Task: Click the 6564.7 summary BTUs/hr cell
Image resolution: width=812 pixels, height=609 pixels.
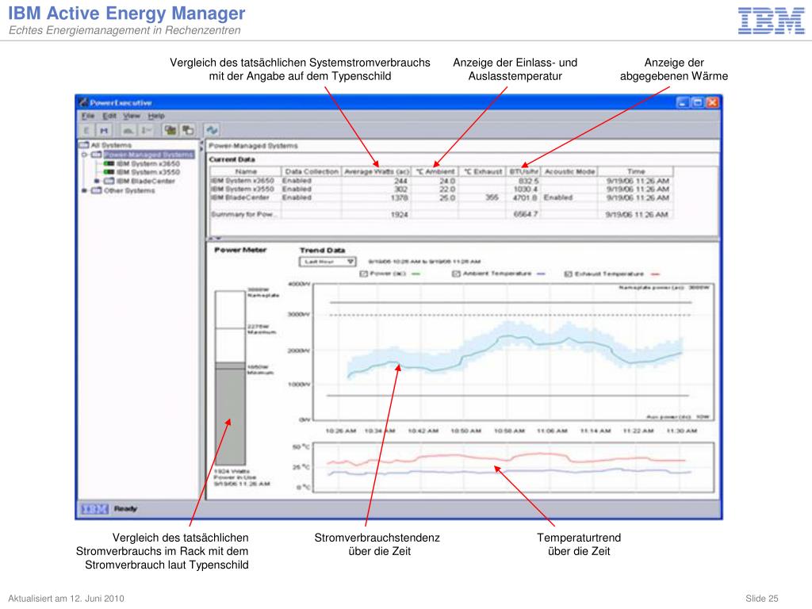Action: (525, 214)
